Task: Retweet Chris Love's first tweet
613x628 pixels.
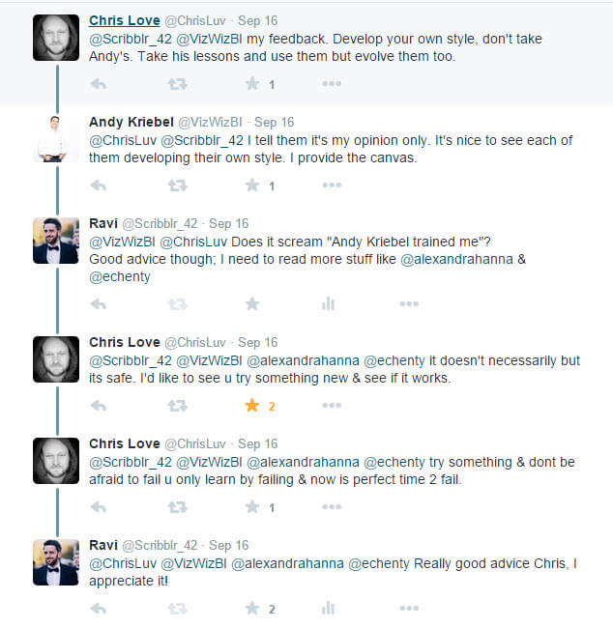Action: tap(177, 84)
